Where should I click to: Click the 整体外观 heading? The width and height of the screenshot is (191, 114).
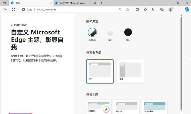92,21
